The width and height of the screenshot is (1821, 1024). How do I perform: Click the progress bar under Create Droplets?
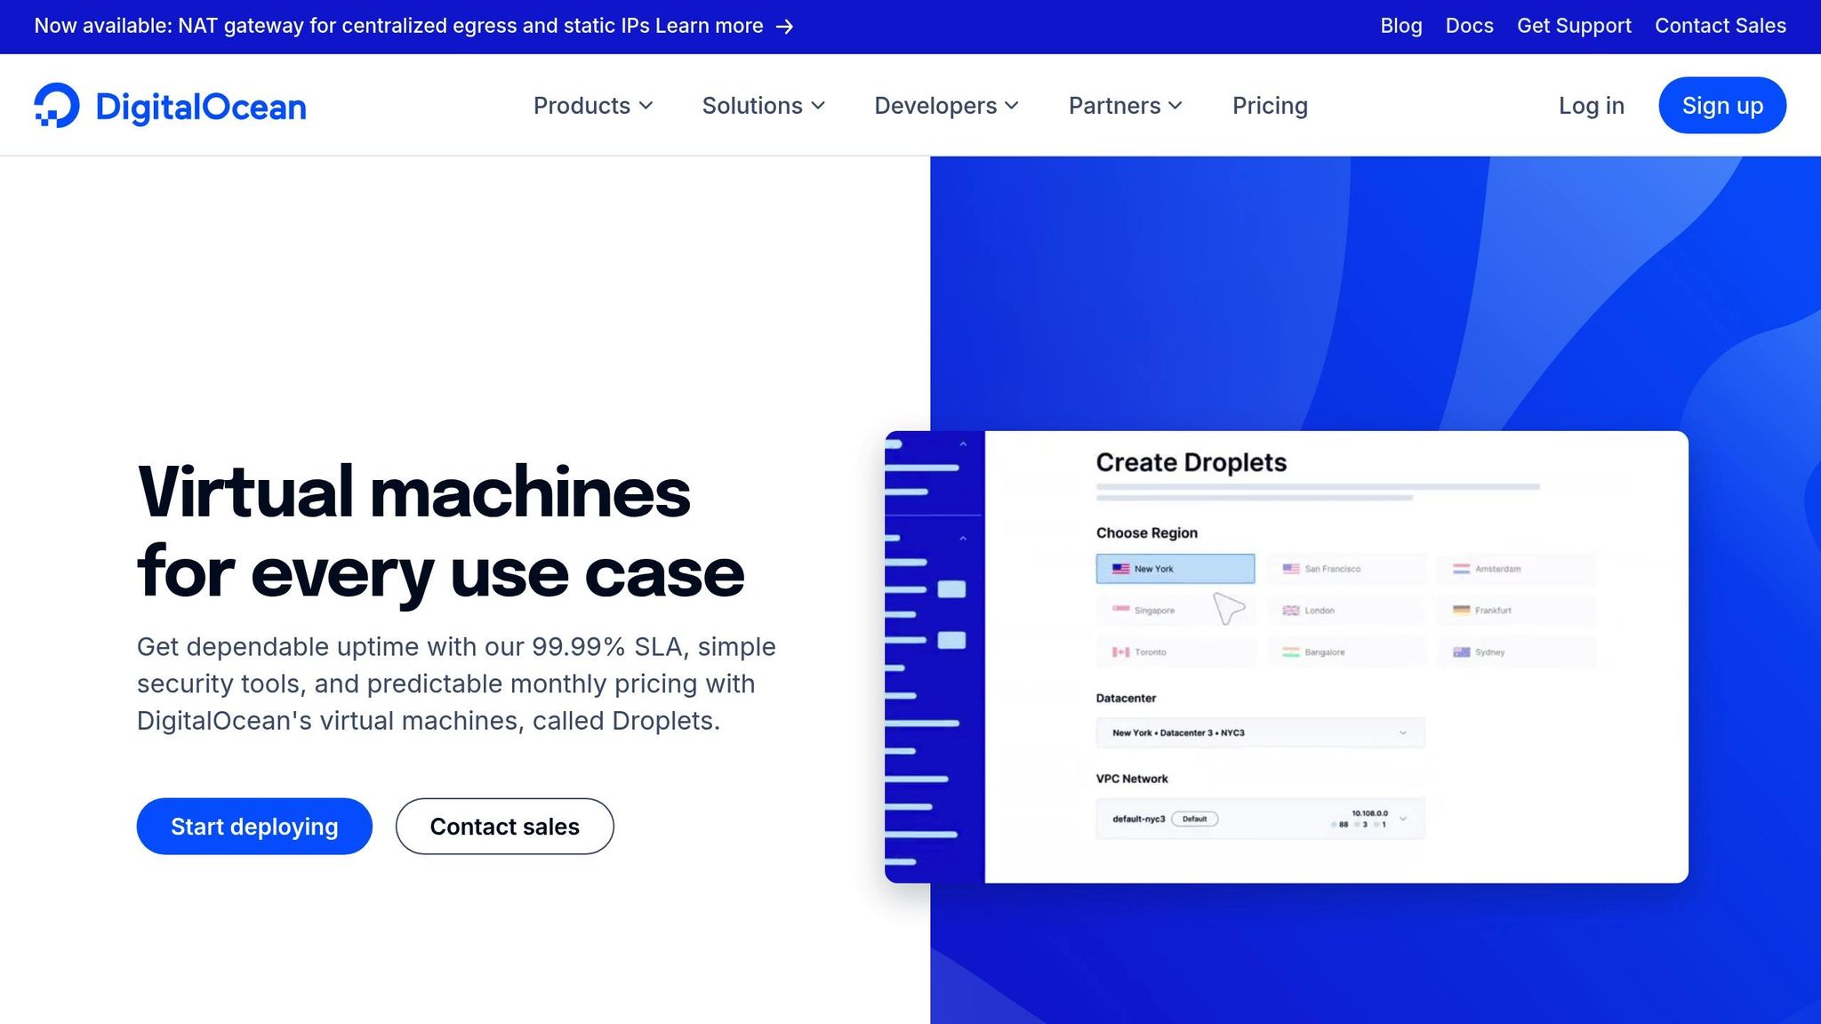coord(1319,486)
